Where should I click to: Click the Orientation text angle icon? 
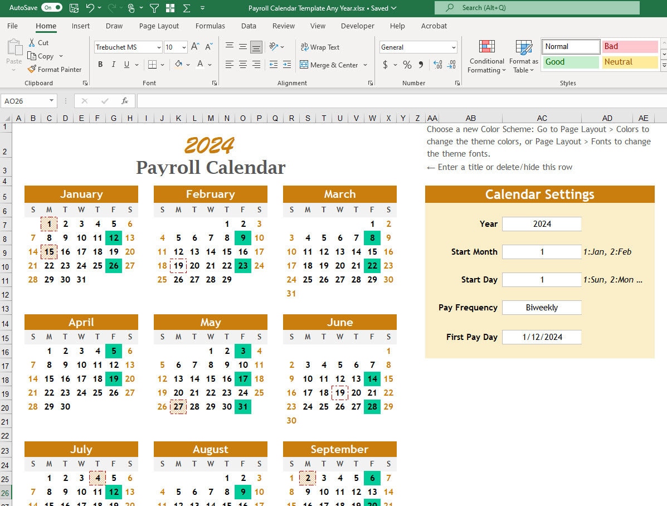[274, 46]
